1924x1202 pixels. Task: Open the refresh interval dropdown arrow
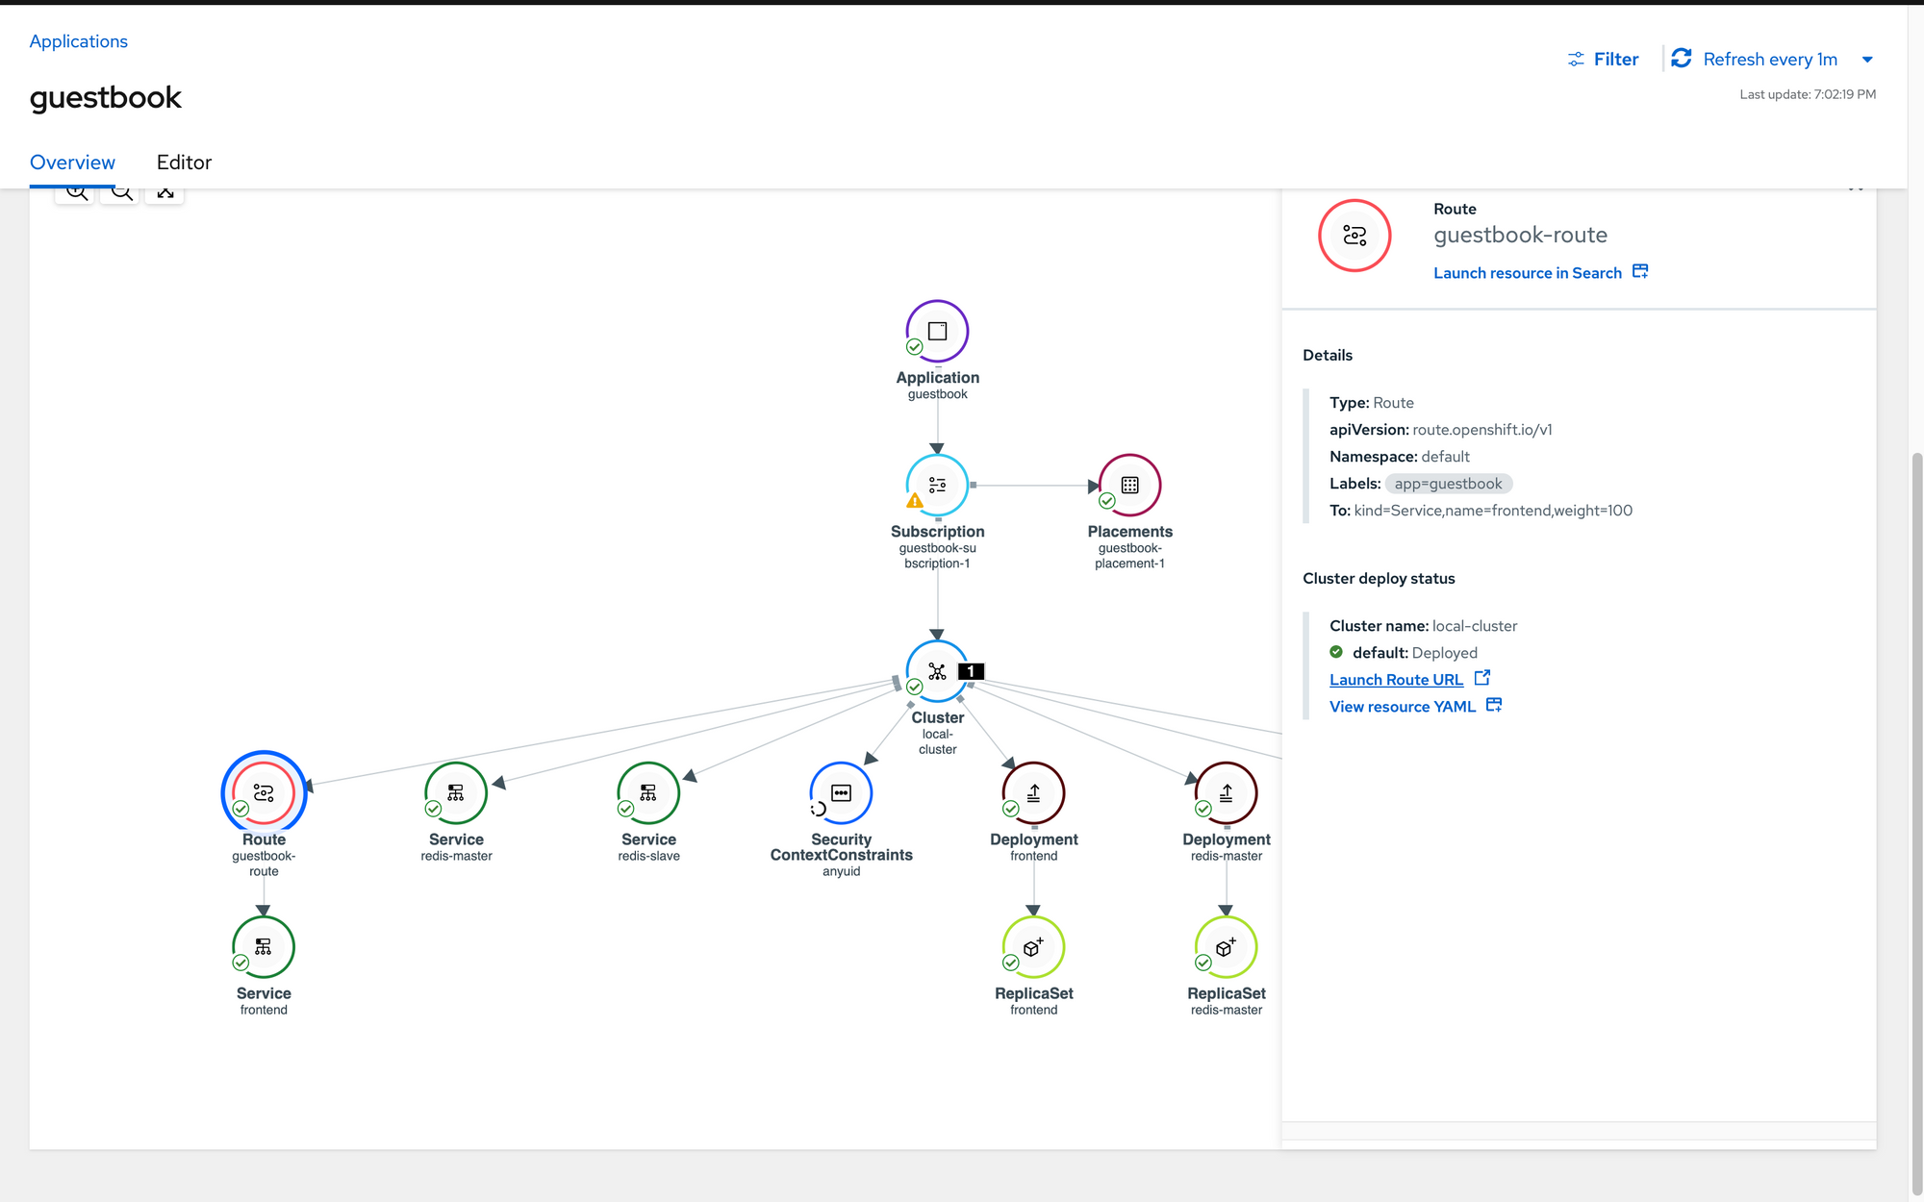click(1867, 60)
